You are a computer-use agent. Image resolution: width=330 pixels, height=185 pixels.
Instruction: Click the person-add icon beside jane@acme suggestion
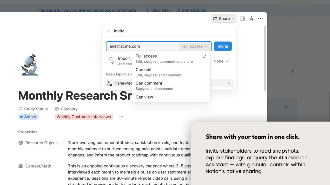(109, 83)
